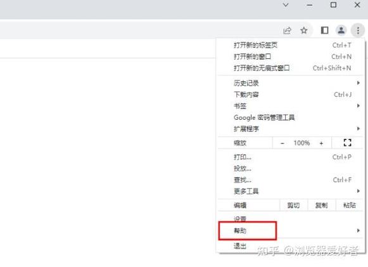This screenshot has width=368, height=267.
Task: Decrease zoom with the minus button
Action: [282, 143]
